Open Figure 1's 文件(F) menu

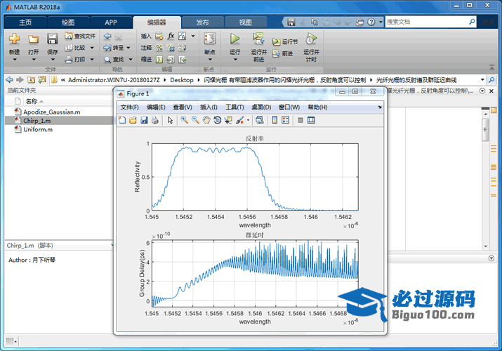129,107
